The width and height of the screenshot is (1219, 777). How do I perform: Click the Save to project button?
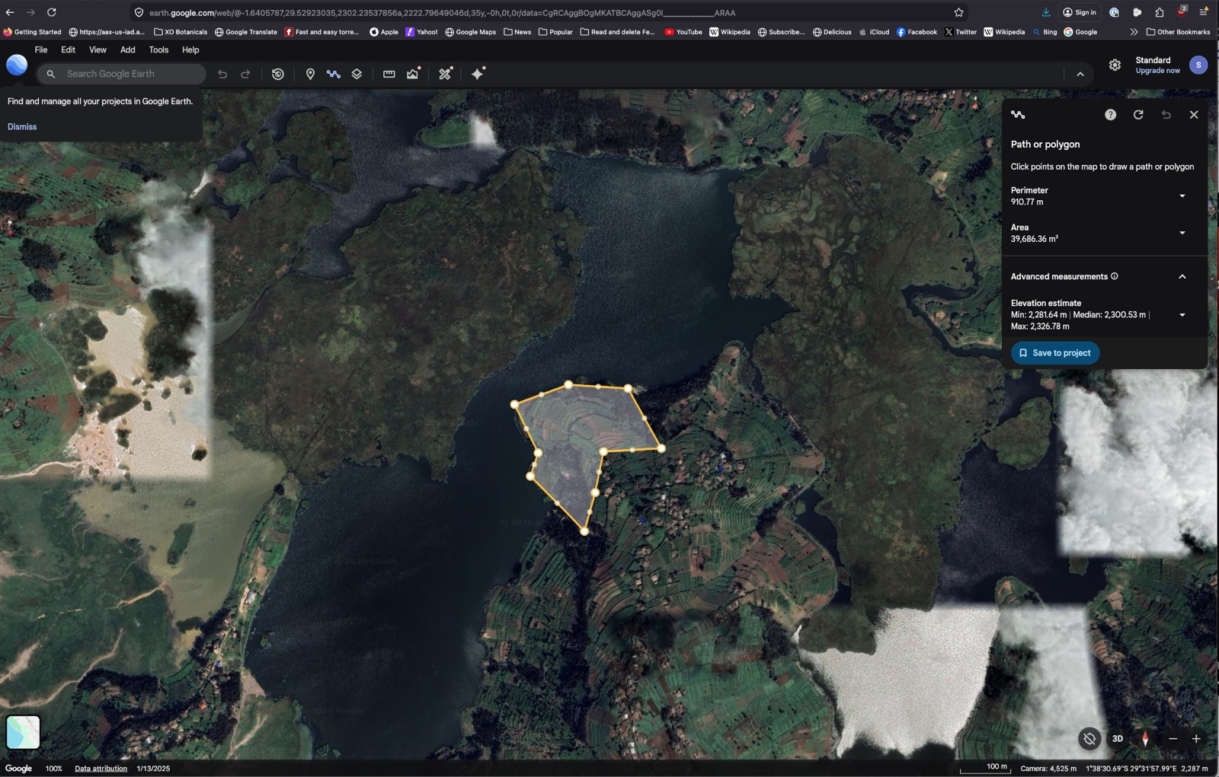click(x=1054, y=352)
